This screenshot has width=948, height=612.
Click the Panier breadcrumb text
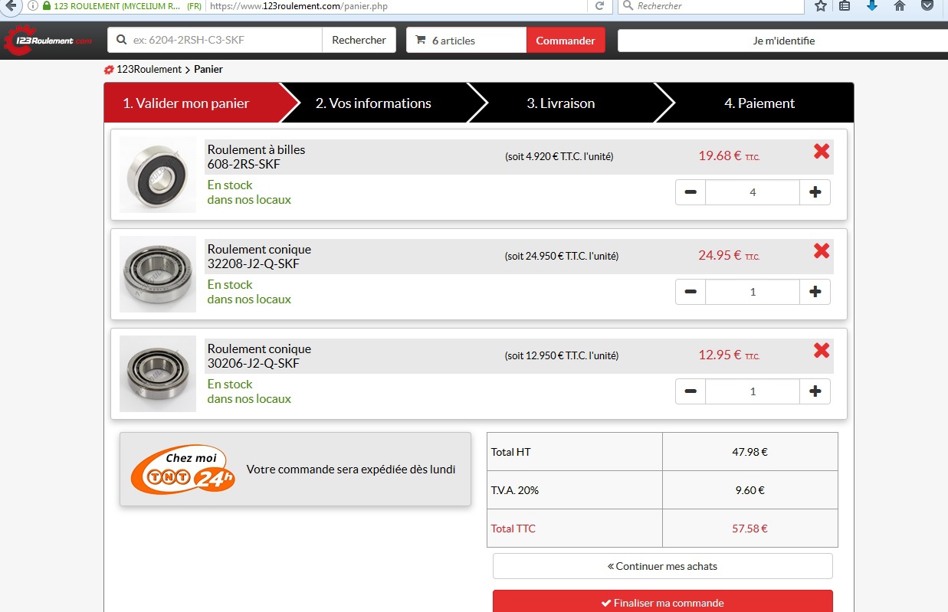208,70
